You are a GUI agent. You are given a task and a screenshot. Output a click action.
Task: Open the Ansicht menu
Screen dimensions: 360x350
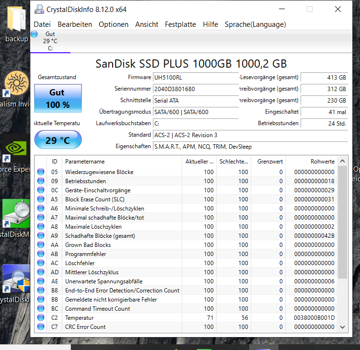pyautogui.click(x=147, y=24)
